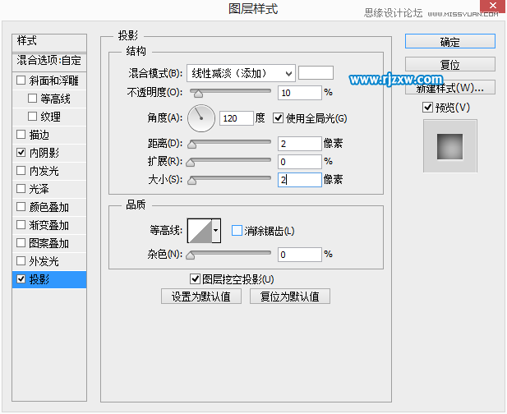Toggle the 预览 preview checkbox
Screen dimensions: 507x414
[427, 107]
